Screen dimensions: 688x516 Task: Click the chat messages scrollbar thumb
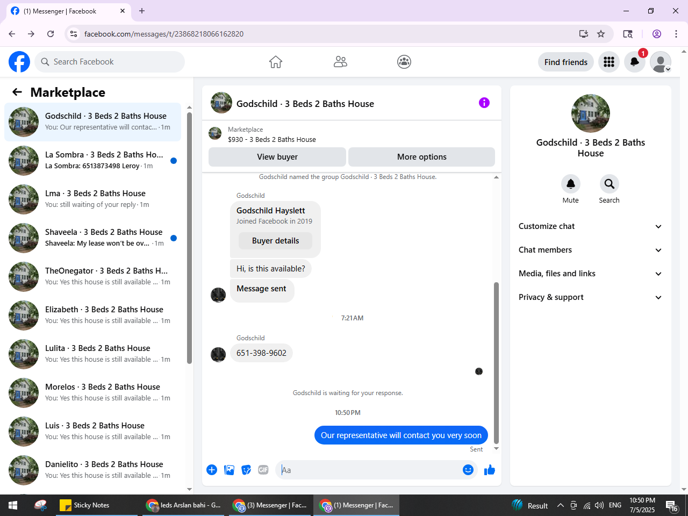(x=496, y=363)
